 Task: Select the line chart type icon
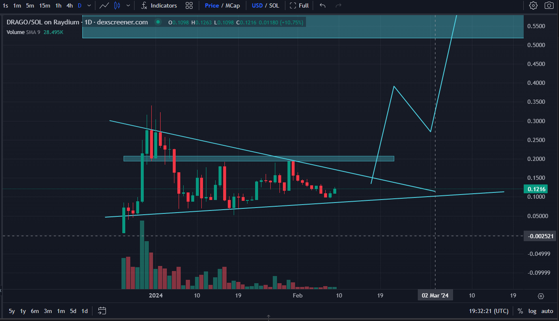pos(104,6)
